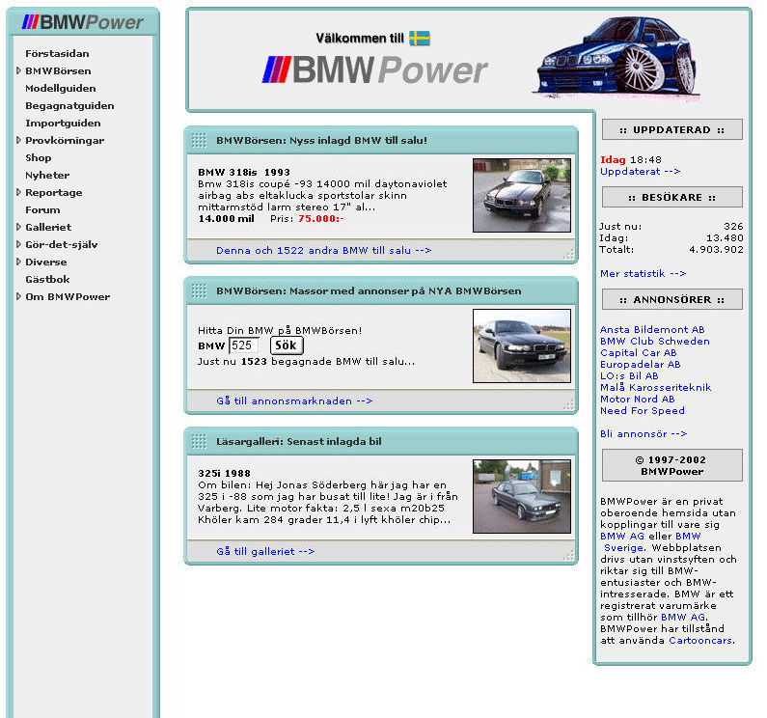This screenshot has width=767, height=718.
Task: Follow the 'Gå till annonsmarknaden' link
Action: tap(293, 400)
